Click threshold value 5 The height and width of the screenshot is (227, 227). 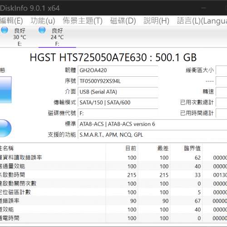tap(199, 192)
